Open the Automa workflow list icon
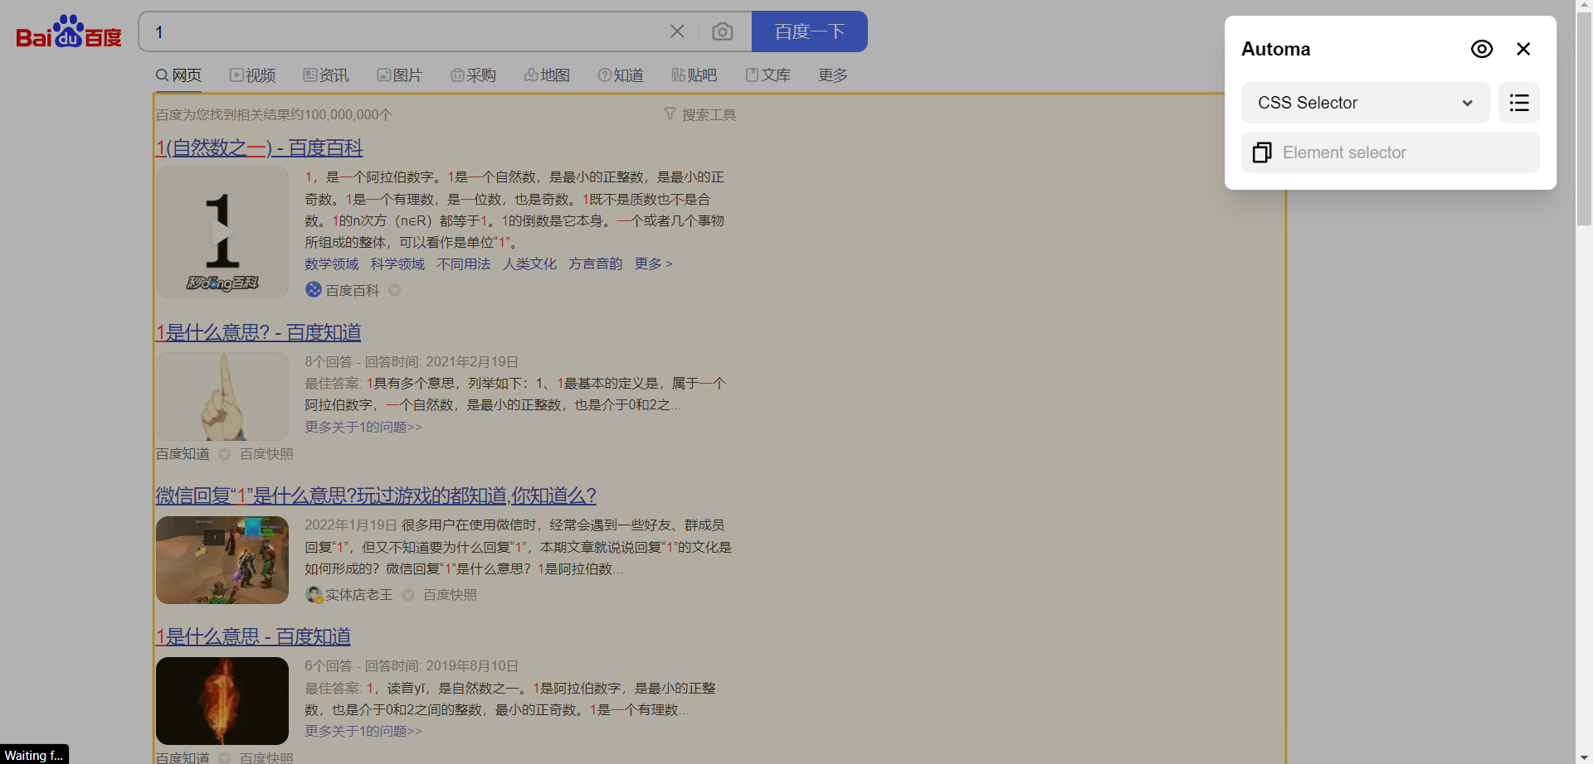The image size is (1593, 764). click(x=1518, y=103)
